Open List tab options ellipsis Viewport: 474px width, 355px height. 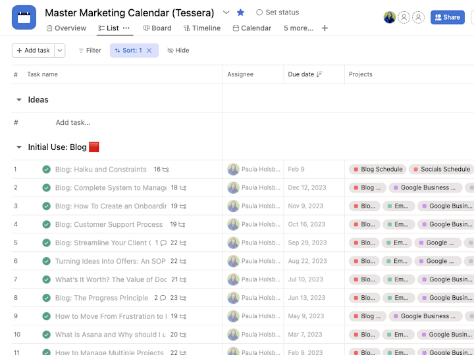[x=126, y=28]
